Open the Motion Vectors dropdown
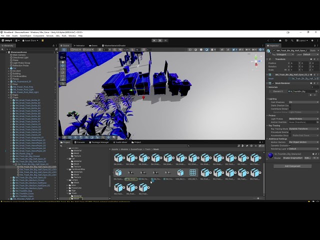The height and width of the screenshot is (240, 320). pos(303,142)
